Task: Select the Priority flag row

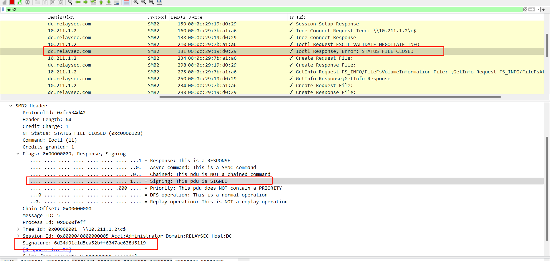Action: tap(156, 188)
